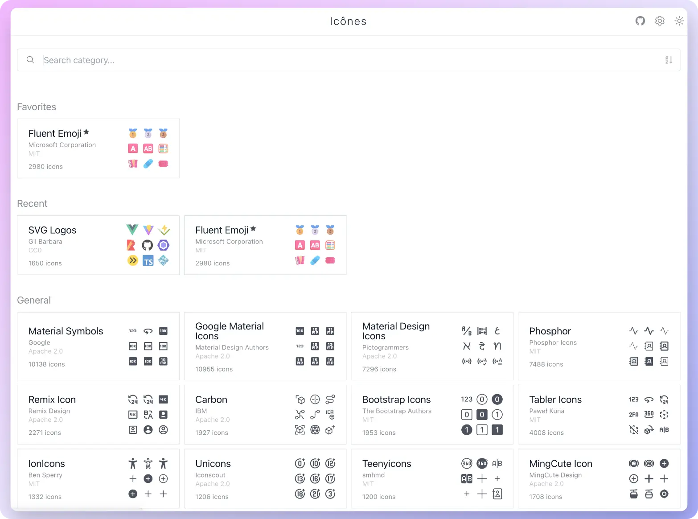698x519 pixels.
Task: Click the alphabetical sort icon in search bar
Action: 669,60
